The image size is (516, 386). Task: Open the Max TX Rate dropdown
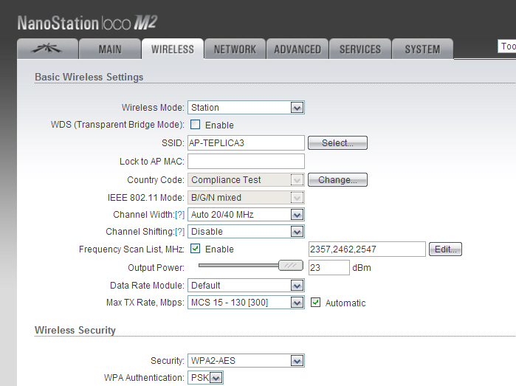pyautogui.click(x=246, y=303)
